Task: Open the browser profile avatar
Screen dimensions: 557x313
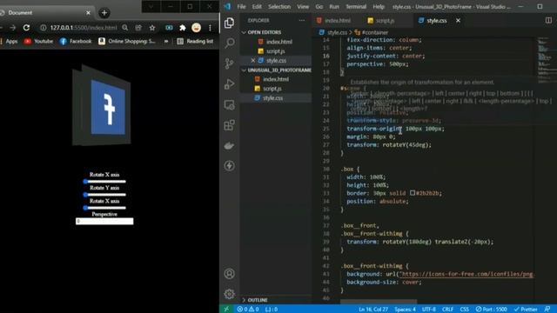Action: click(x=196, y=28)
